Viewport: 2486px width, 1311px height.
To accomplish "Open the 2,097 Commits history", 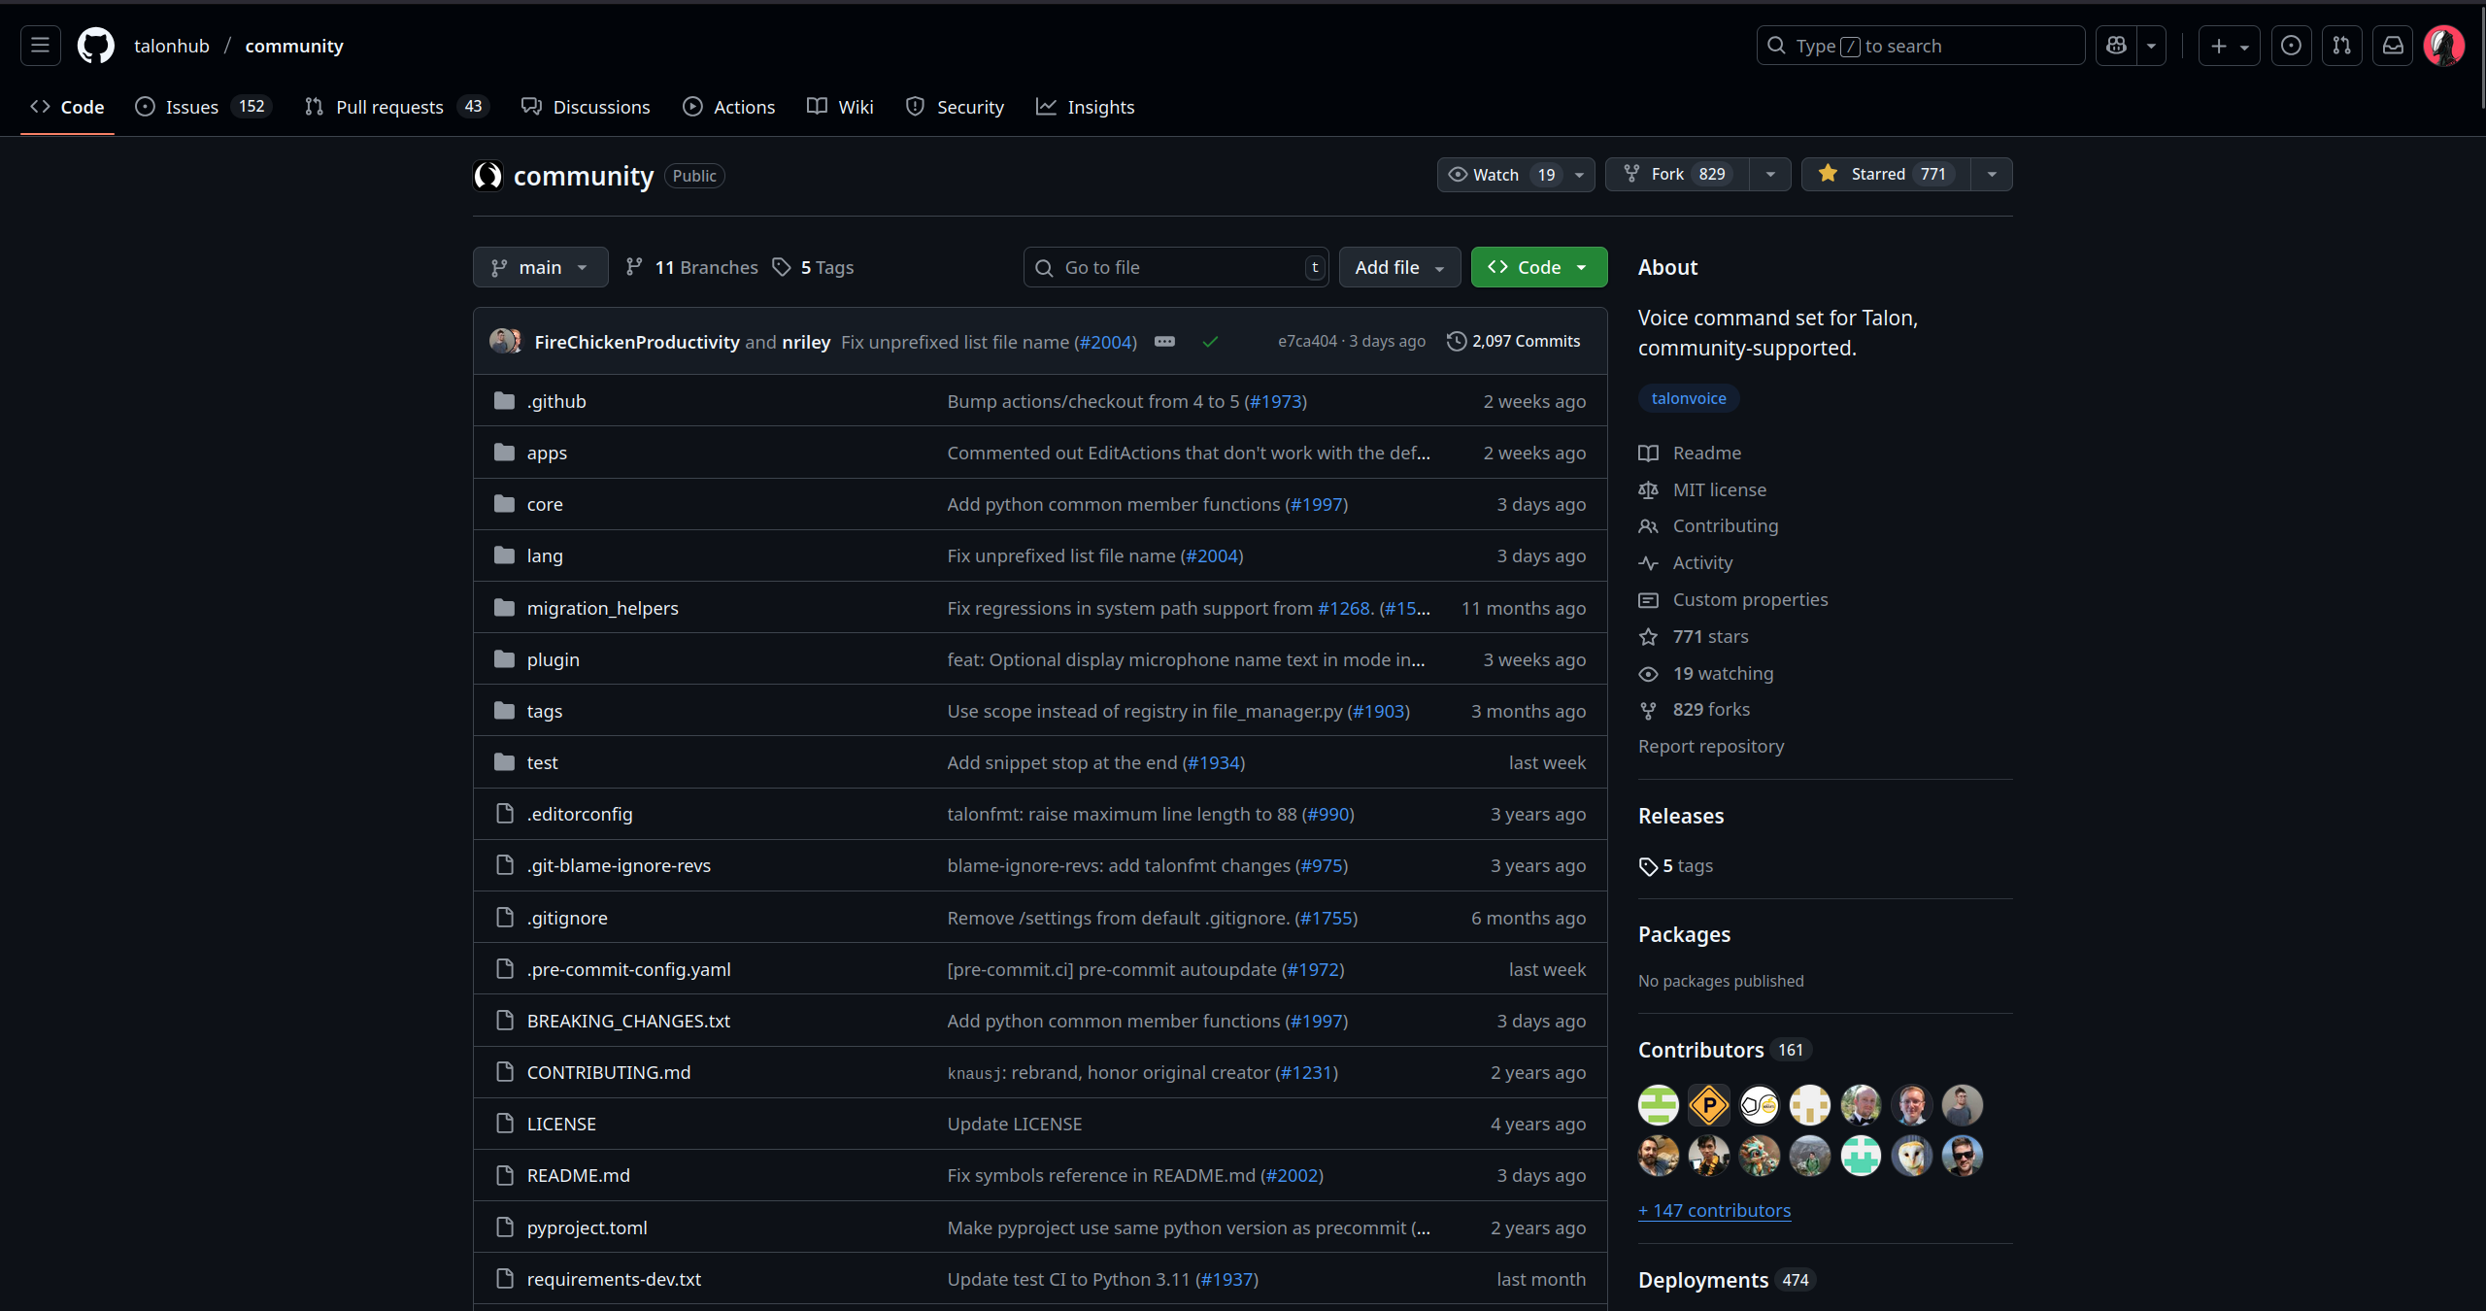I will 1514,342.
